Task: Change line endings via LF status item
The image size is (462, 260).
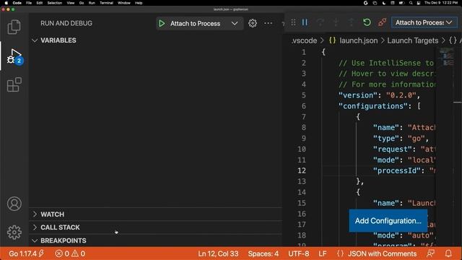Action: point(323,253)
